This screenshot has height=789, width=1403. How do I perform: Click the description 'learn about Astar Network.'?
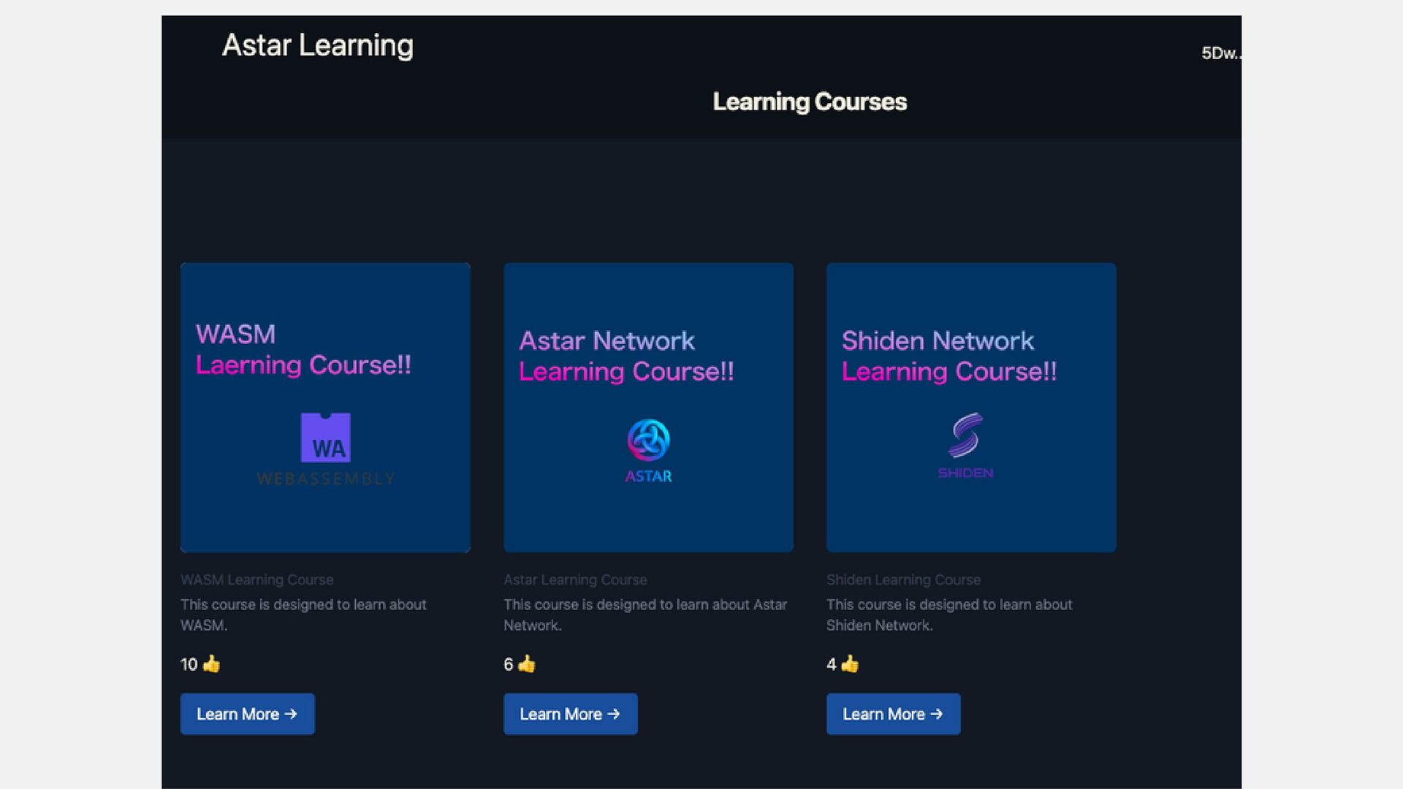645,615
